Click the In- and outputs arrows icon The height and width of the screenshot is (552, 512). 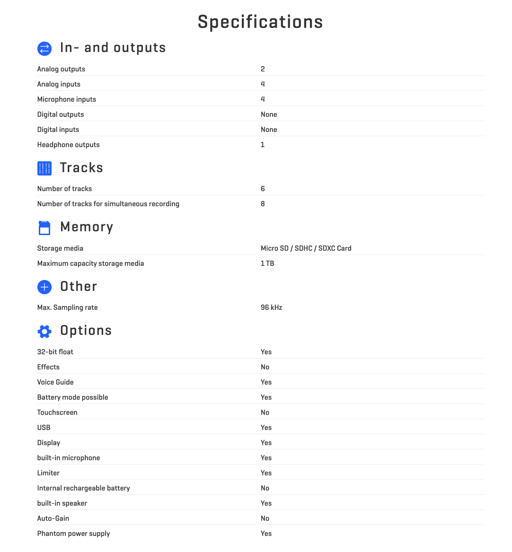(x=44, y=49)
